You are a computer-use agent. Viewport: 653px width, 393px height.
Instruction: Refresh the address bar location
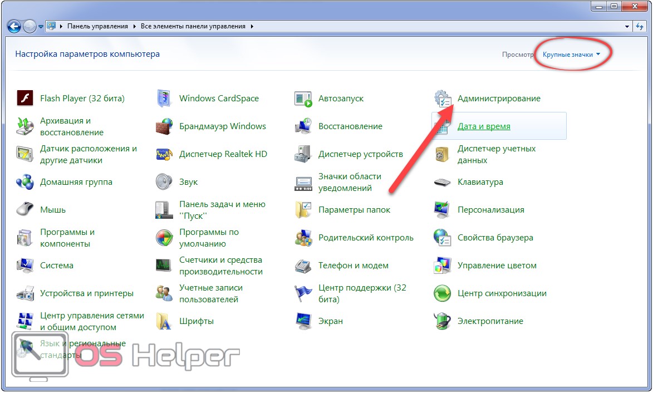click(640, 27)
